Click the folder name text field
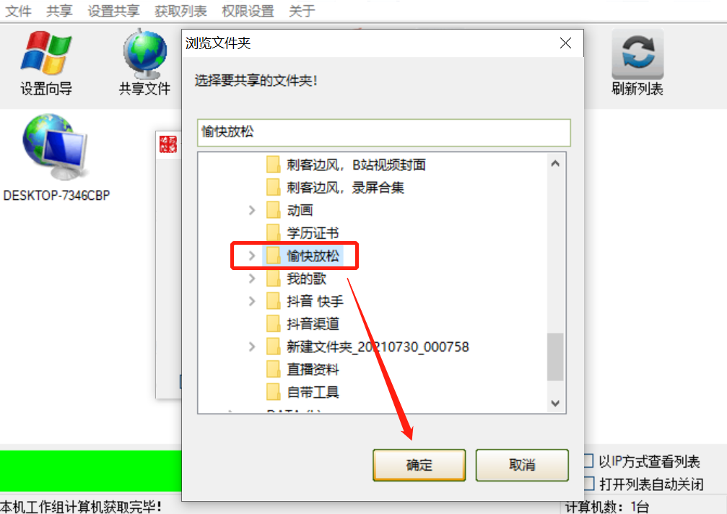The width and height of the screenshot is (727, 514). [x=384, y=133]
